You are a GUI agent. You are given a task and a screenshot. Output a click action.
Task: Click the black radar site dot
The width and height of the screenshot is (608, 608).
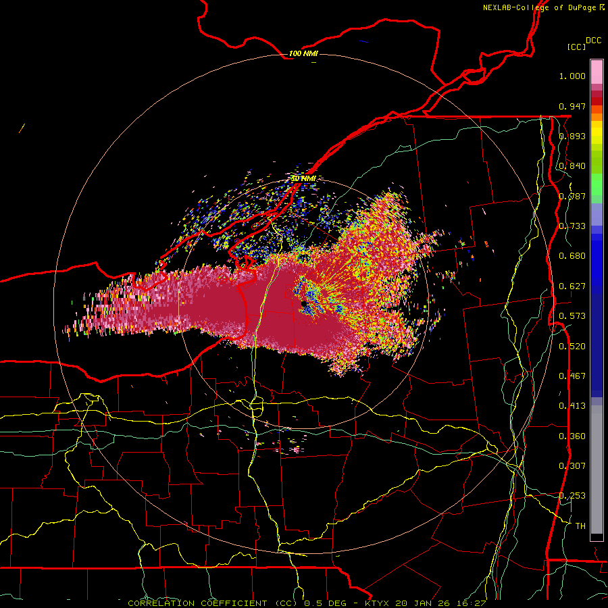point(304,303)
